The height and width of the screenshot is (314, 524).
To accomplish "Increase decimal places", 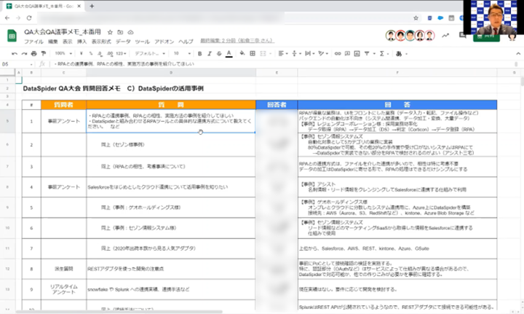I will [x=110, y=53].
